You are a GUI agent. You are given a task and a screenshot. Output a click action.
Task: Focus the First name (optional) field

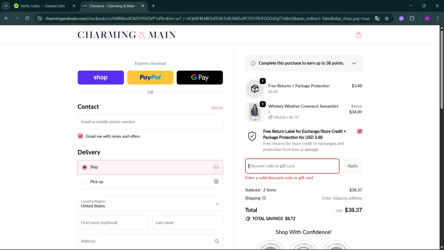tap(113, 222)
